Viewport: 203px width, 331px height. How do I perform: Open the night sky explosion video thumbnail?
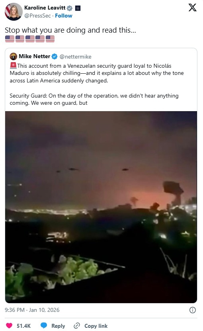click(101, 207)
